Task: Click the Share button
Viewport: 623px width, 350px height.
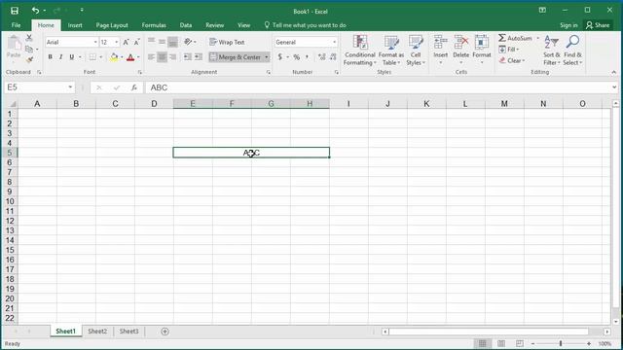Action: [598, 25]
